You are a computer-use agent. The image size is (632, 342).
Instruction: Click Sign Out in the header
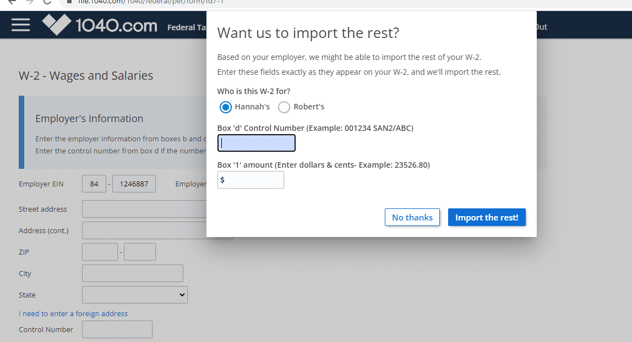[x=538, y=27]
